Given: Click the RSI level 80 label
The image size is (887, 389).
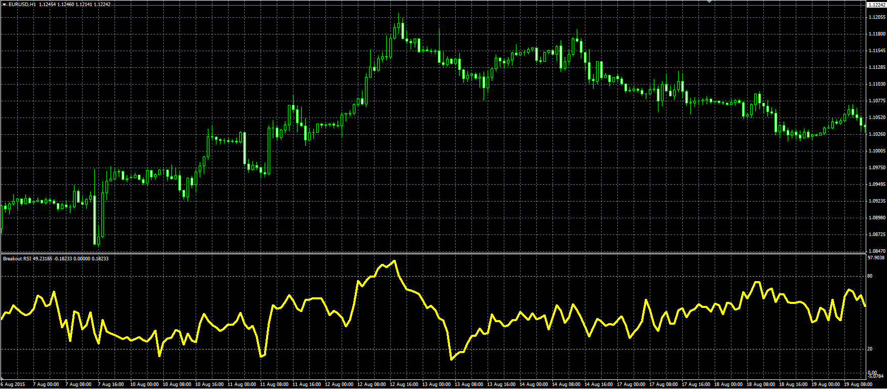Looking at the screenshot, I should click(x=870, y=276).
